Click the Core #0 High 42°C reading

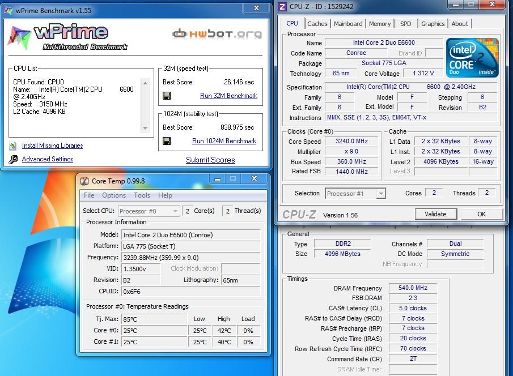pos(224,331)
